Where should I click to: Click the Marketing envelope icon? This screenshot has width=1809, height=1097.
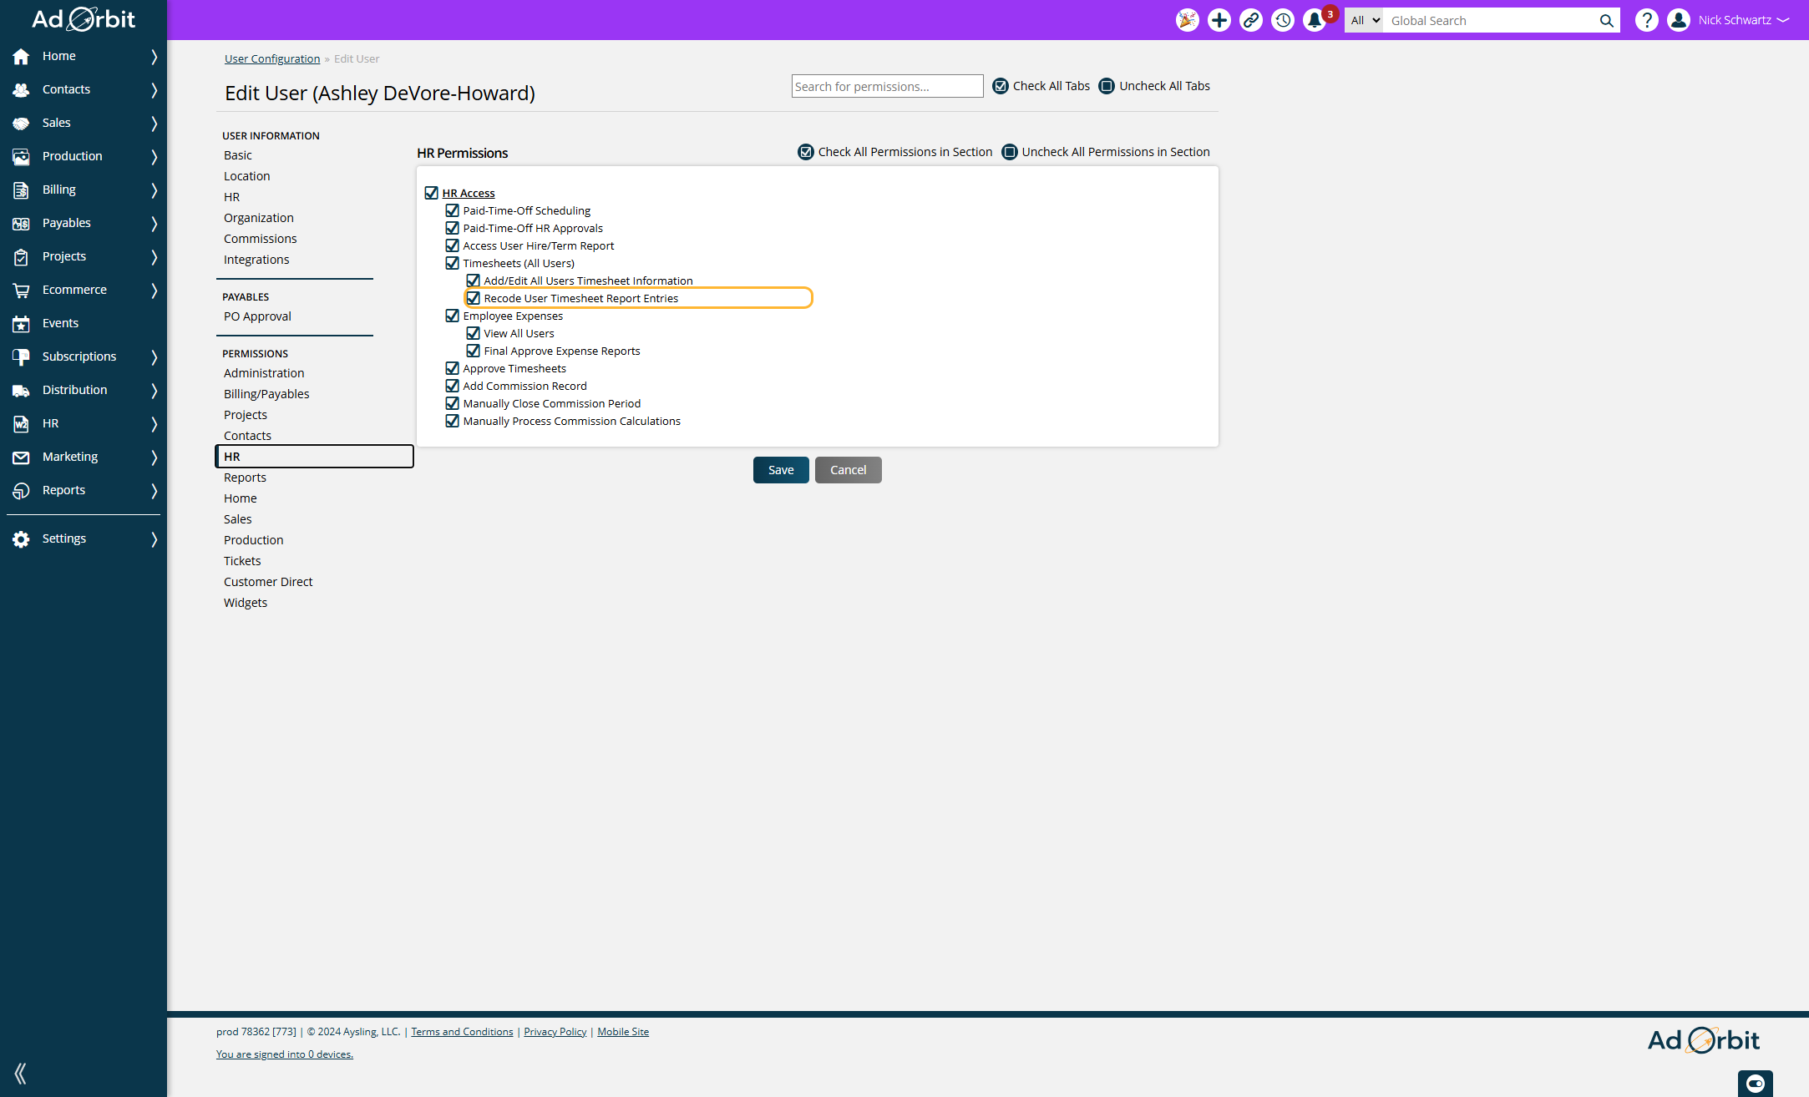point(21,457)
